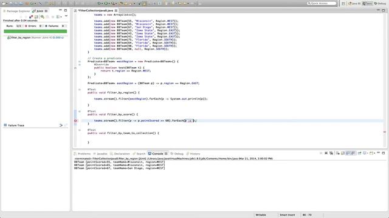The image size is (389, 218).
Task: Click the Failure Trace label
Action: click(16, 125)
